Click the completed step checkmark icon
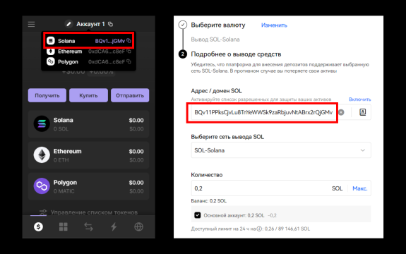 [x=183, y=25]
